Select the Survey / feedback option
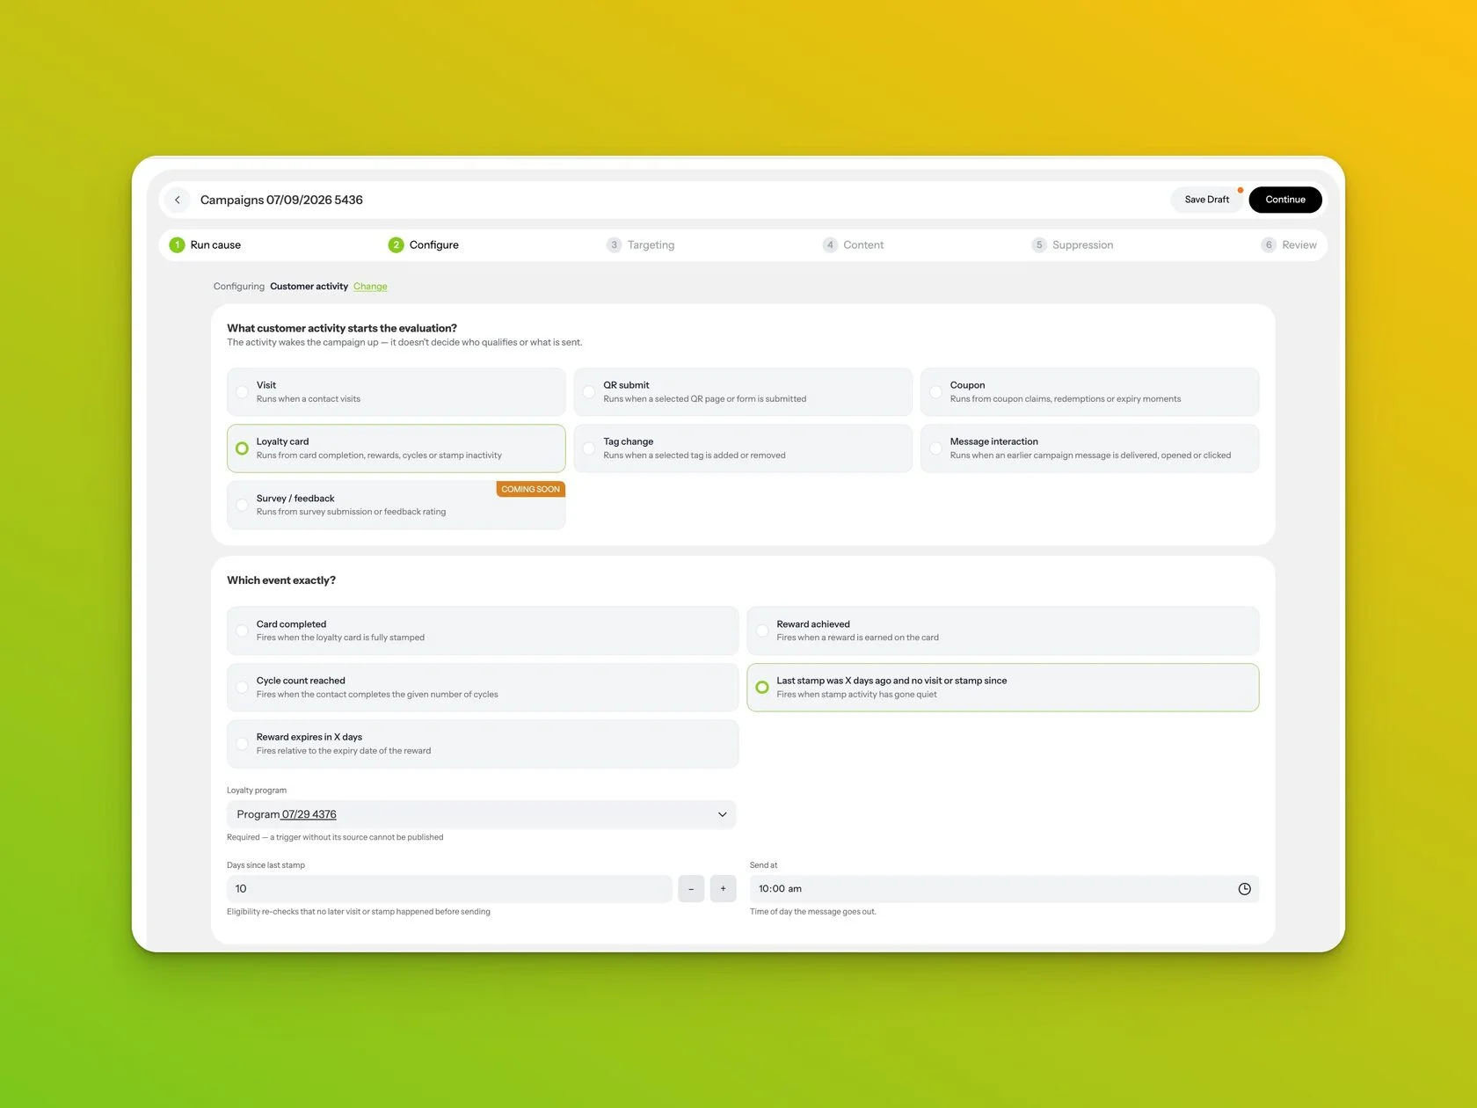 click(396, 505)
